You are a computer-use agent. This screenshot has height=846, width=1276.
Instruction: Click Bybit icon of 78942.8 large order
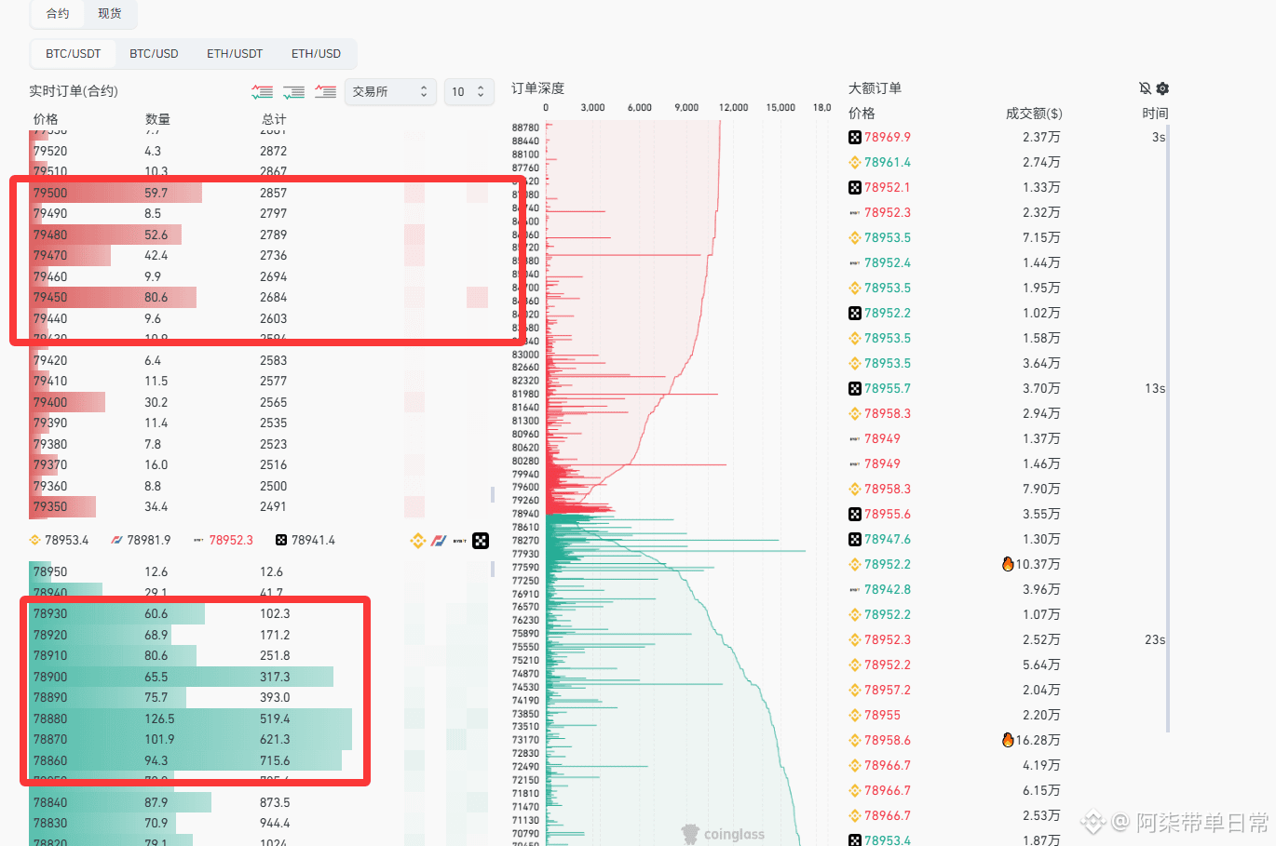point(855,589)
